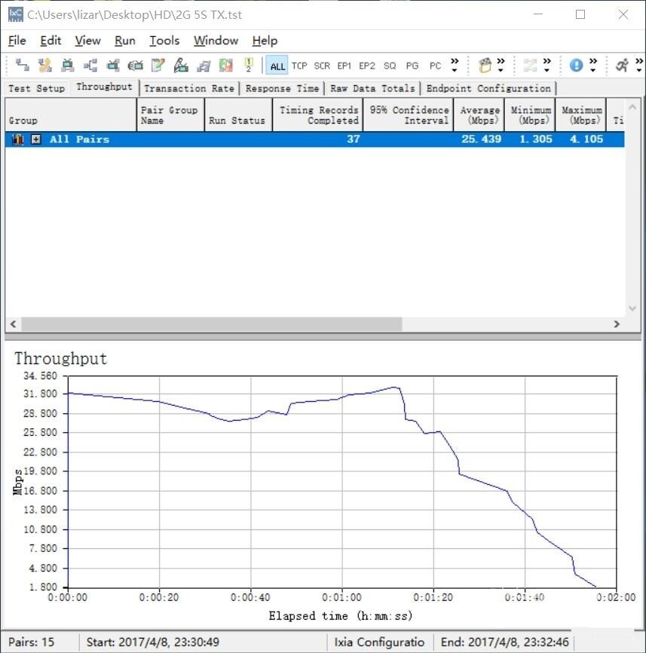Click the ALL pairs filter button
Viewport: 646px width, 653px height.
tap(277, 66)
